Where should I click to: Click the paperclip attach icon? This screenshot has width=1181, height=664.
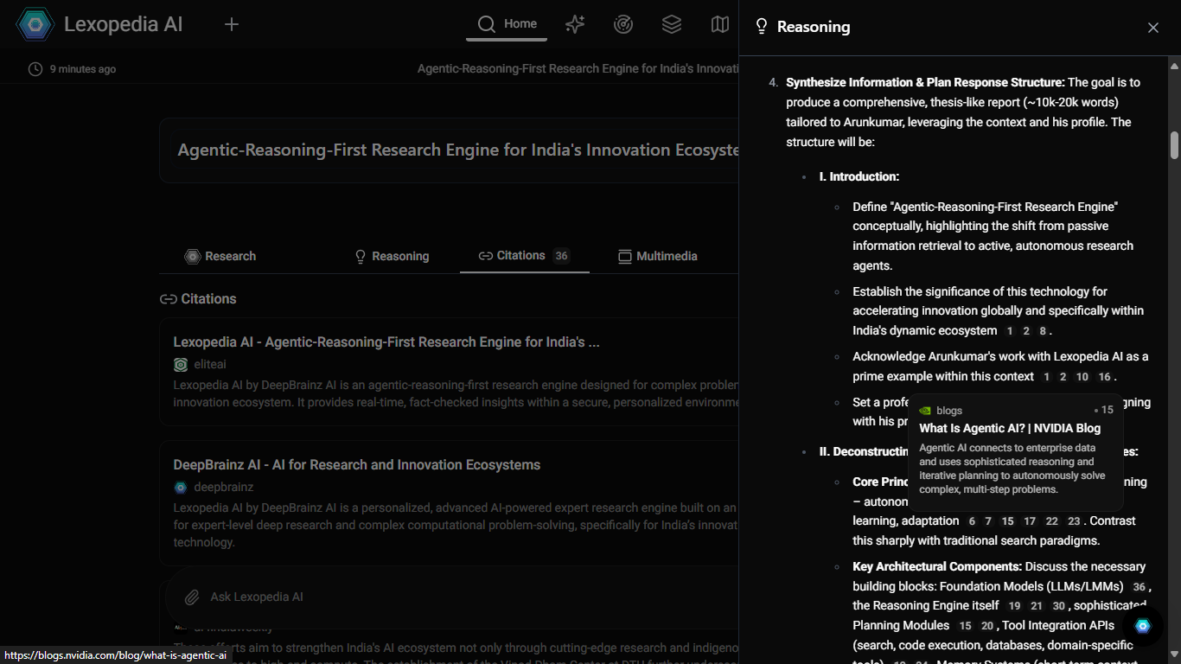pyautogui.click(x=192, y=597)
